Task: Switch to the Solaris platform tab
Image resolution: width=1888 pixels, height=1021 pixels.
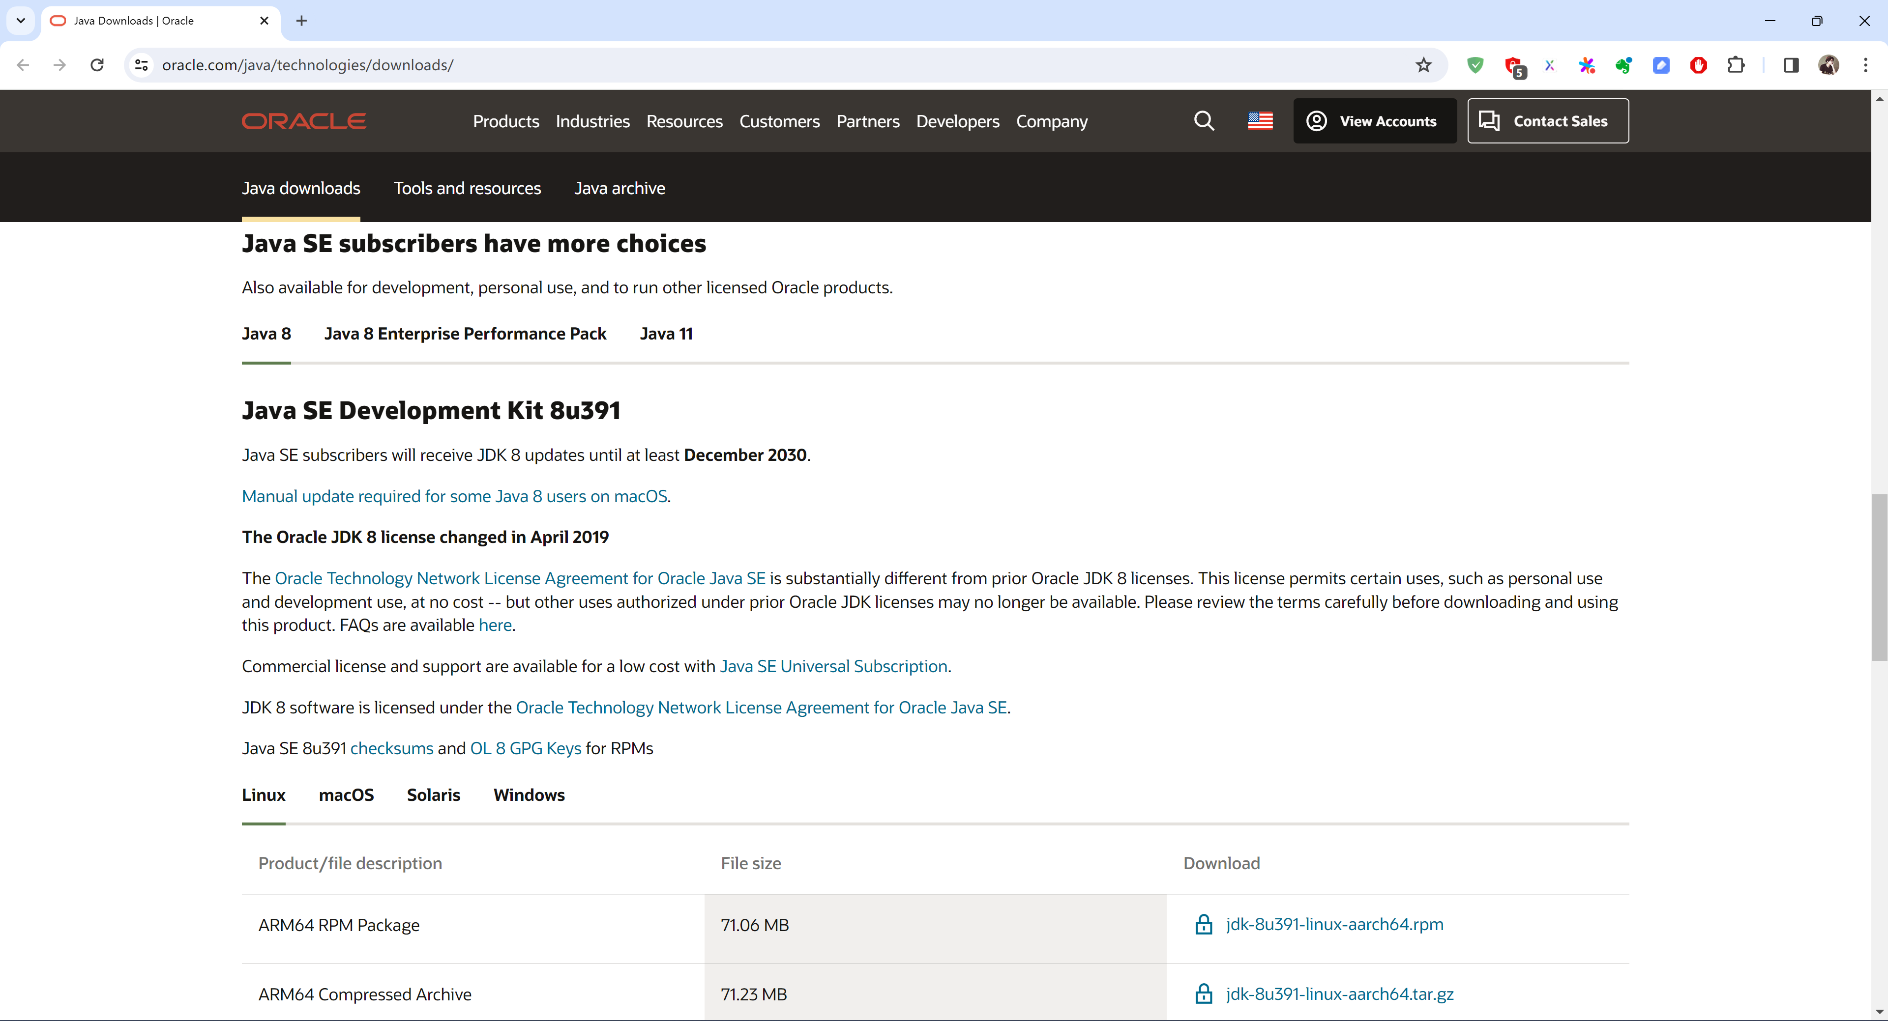Action: tap(433, 795)
